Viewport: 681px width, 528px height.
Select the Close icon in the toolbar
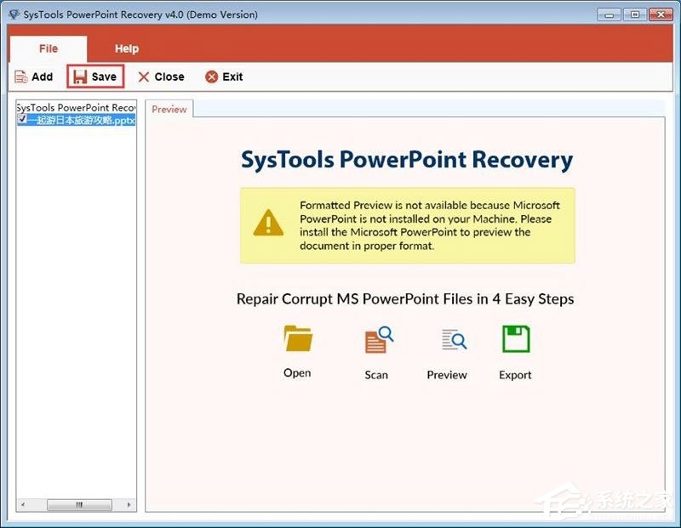tap(145, 77)
